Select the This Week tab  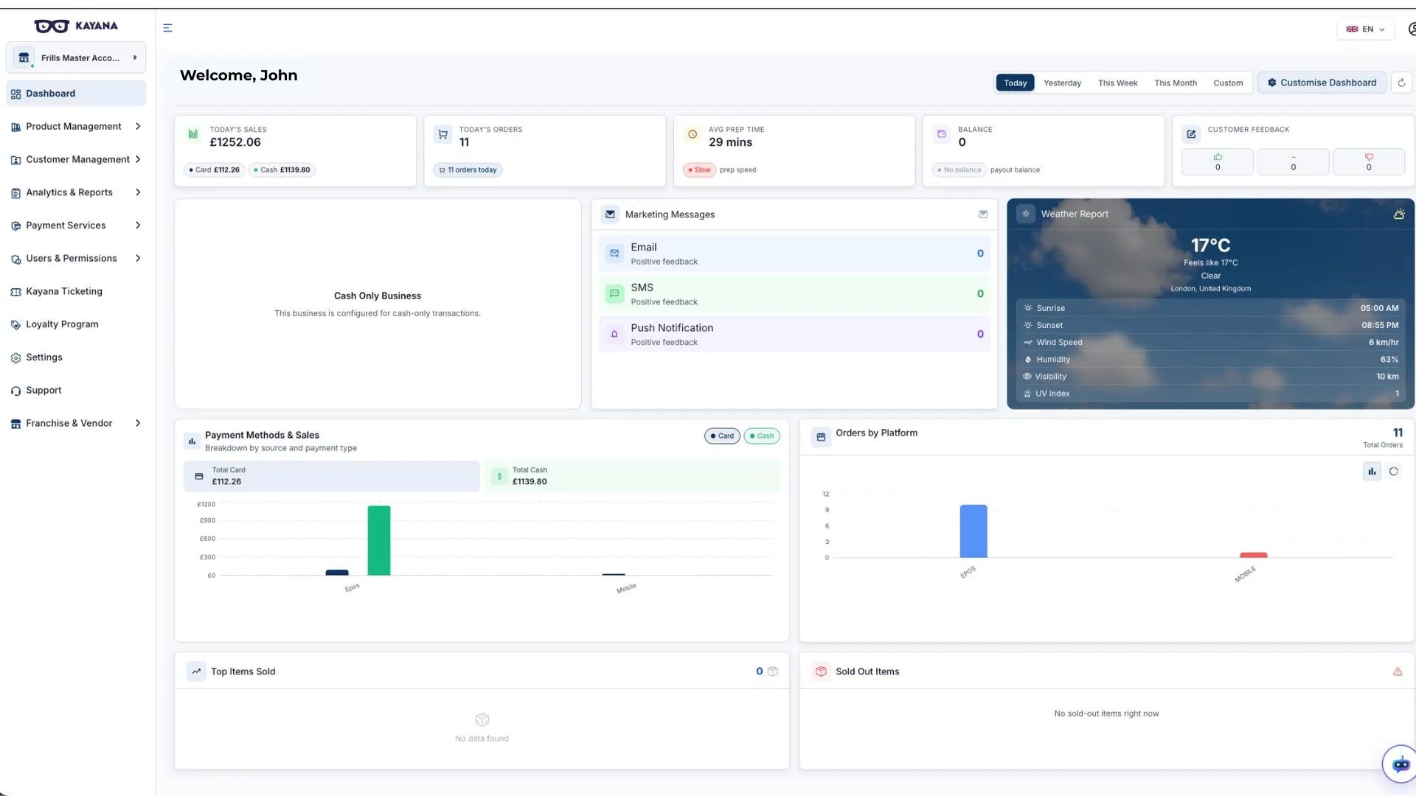[1117, 83]
